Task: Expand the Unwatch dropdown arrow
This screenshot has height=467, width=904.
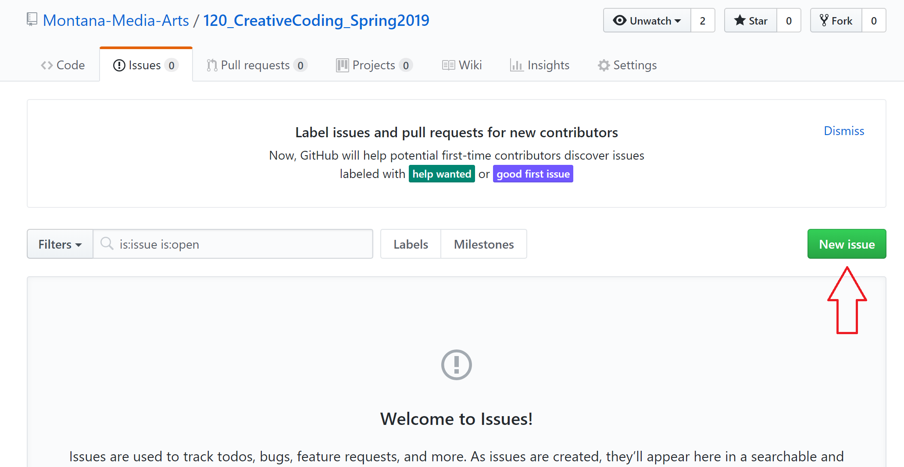Action: [x=678, y=21]
